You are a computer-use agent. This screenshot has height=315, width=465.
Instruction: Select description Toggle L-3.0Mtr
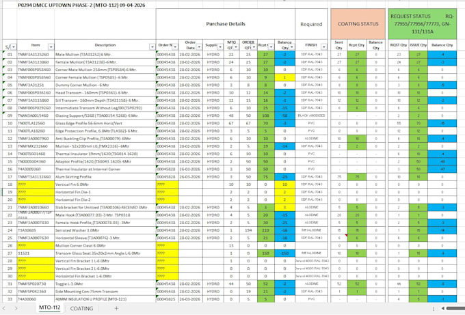105,284
